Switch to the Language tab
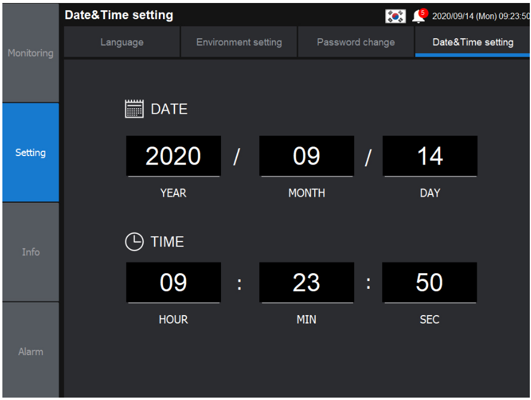This screenshot has height=400, width=531. point(121,42)
